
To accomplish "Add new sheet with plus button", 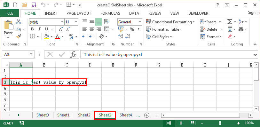I will pyautogui.click(x=147, y=115).
